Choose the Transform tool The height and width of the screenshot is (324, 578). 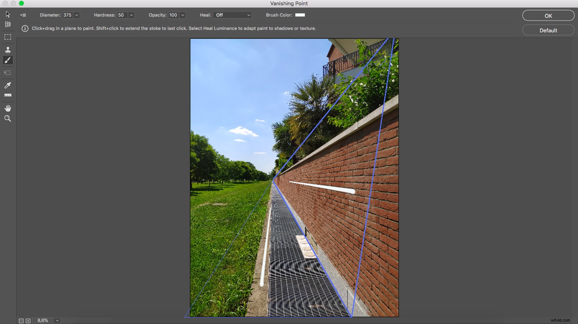coord(8,73)
